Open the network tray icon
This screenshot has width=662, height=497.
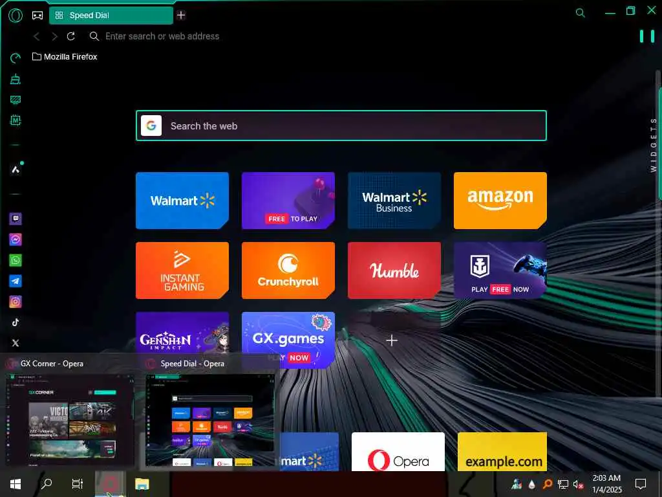563,484
